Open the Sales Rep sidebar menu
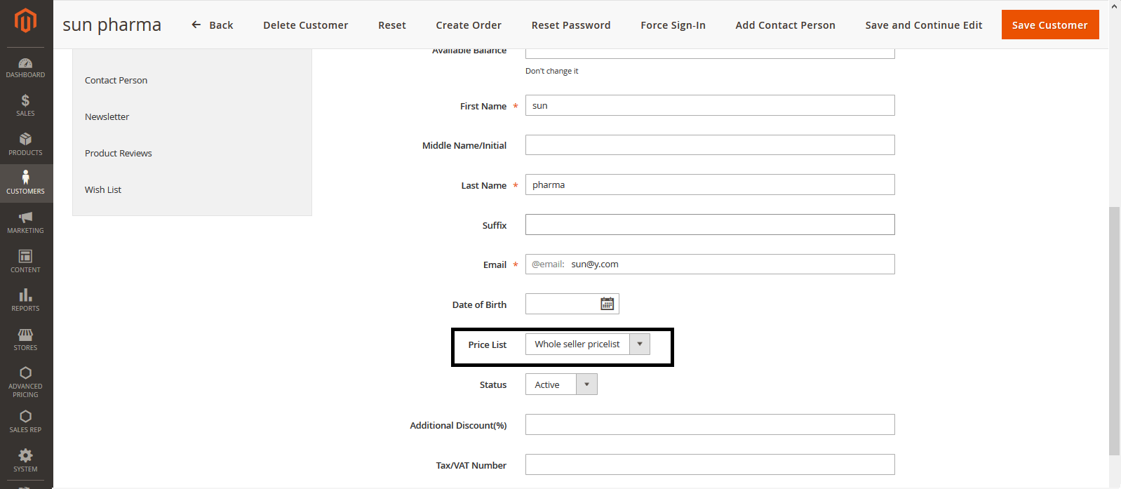Screen dimensions: 1121x489 click(26, 422)
